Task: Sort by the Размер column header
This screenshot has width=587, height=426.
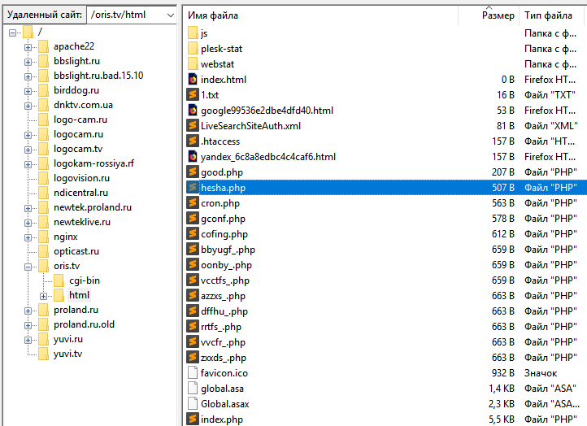Action: (x=498, y=15)
